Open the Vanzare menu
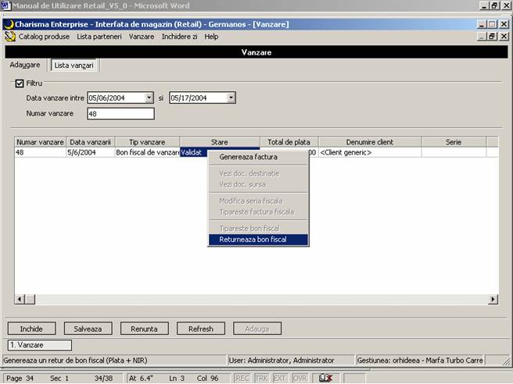The image size is (513, 384). click(x=142, y=37)
